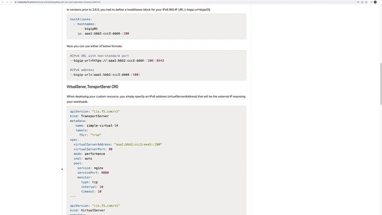
Task: Click the 'In versions prior to 2.6.0' paragraph
Action: coord(138,10)
